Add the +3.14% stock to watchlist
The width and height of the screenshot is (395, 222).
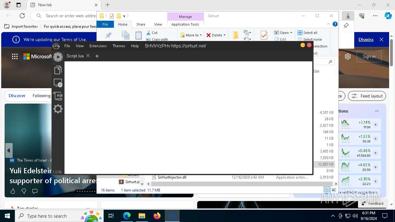tap(376, 125)
